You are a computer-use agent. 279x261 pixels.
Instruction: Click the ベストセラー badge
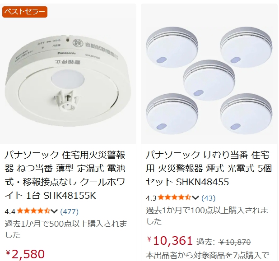(25, 12)
